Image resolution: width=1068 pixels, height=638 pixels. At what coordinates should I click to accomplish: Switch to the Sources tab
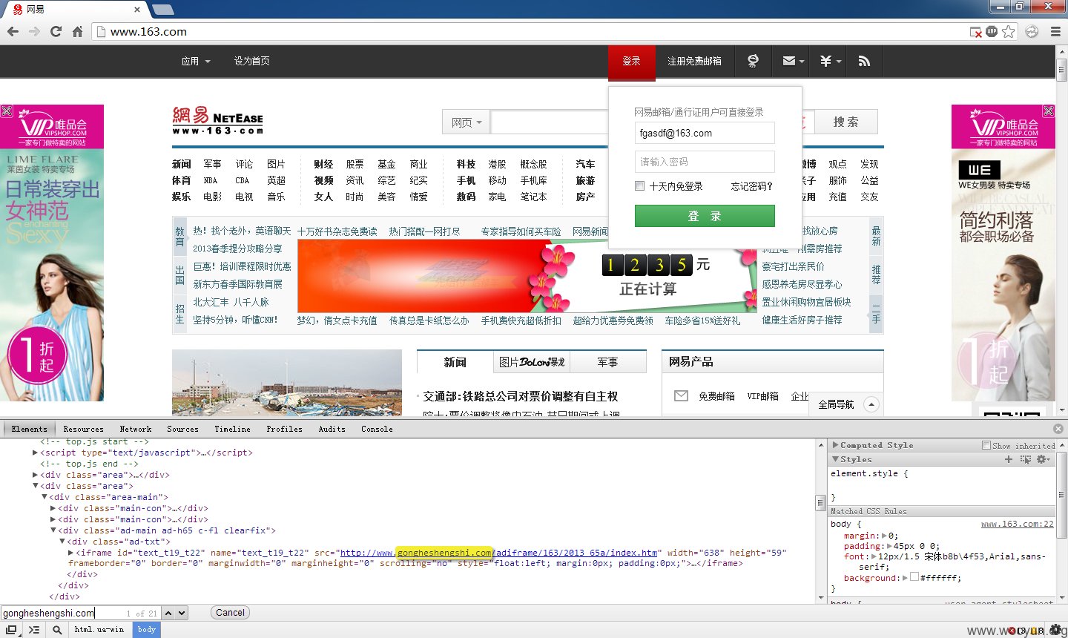[x=182, y=429]
